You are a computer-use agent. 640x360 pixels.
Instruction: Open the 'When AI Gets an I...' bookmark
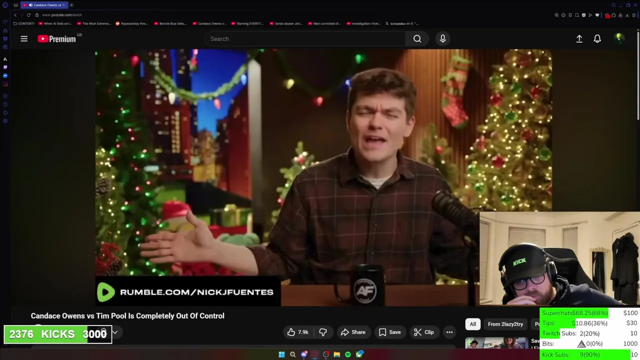(55, 23)
